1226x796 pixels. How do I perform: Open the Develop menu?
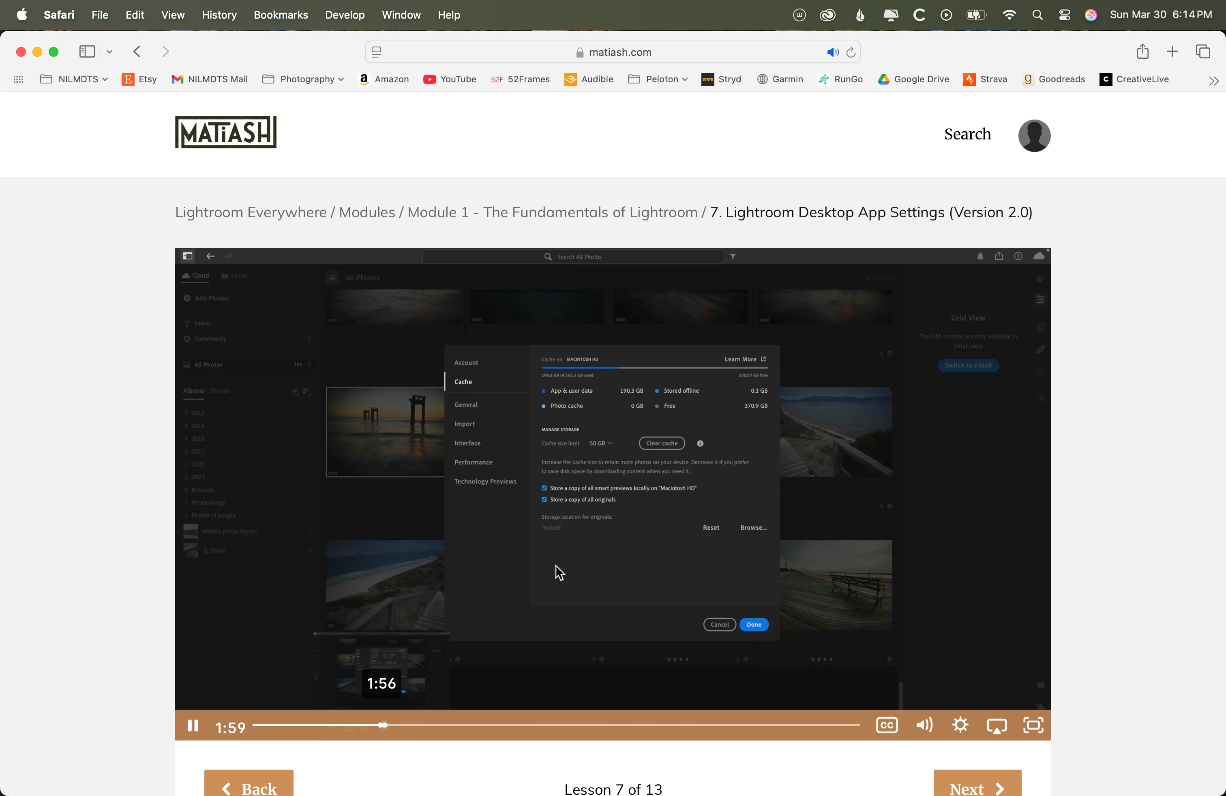[x=345, y=15]
